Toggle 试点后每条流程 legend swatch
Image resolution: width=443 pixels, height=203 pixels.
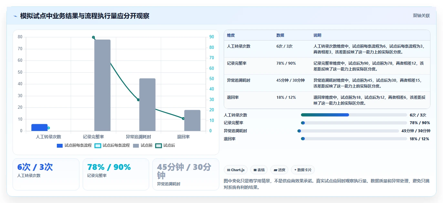pos(98,146)
